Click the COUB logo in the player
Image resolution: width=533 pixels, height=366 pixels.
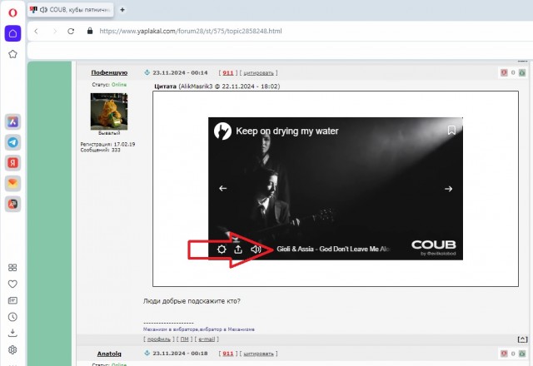coord(434,245)
